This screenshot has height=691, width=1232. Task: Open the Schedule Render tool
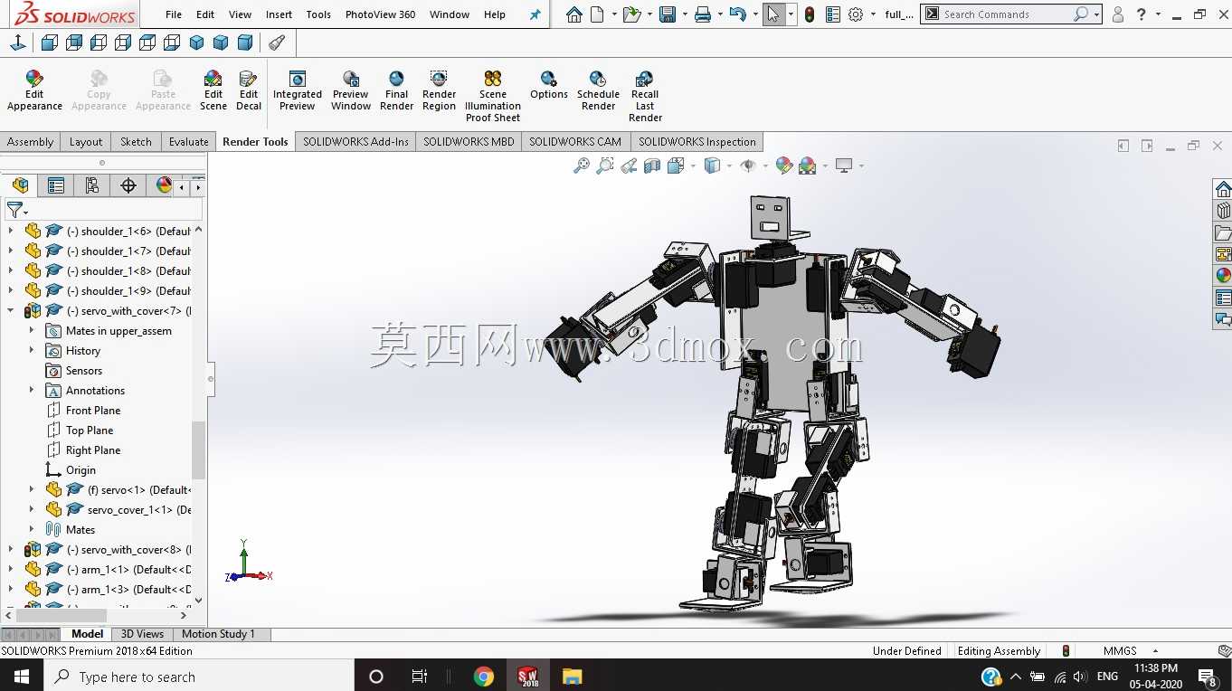[x=598, y=90]
